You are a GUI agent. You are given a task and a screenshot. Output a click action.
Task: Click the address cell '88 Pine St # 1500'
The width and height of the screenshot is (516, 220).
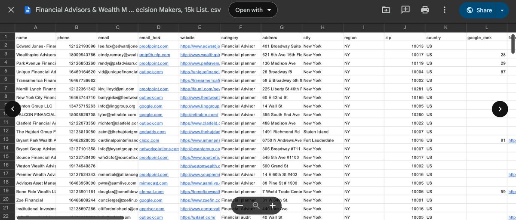point(282,183)
